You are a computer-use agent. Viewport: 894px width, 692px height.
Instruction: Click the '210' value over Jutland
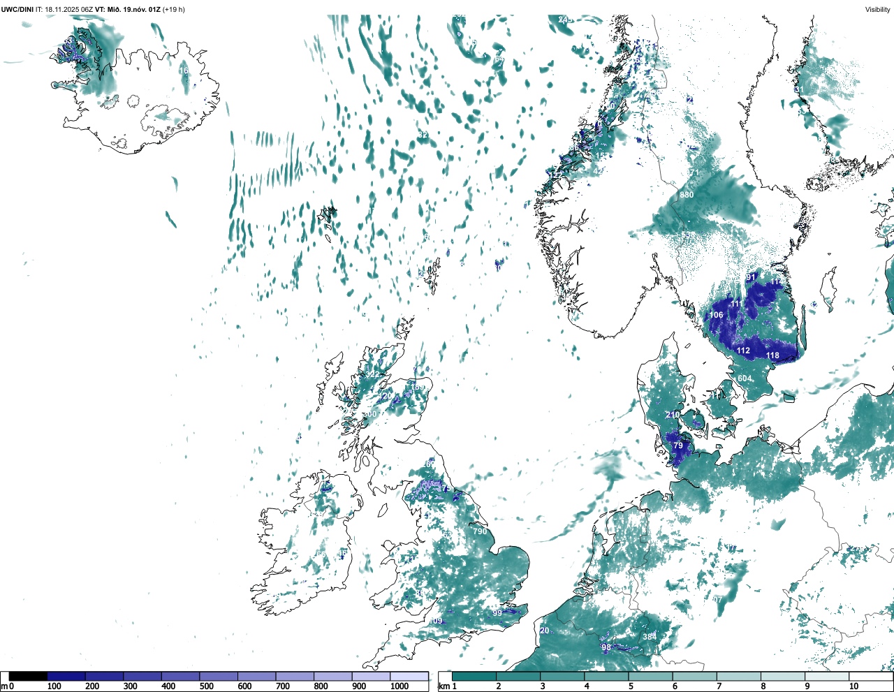[673, 415]
